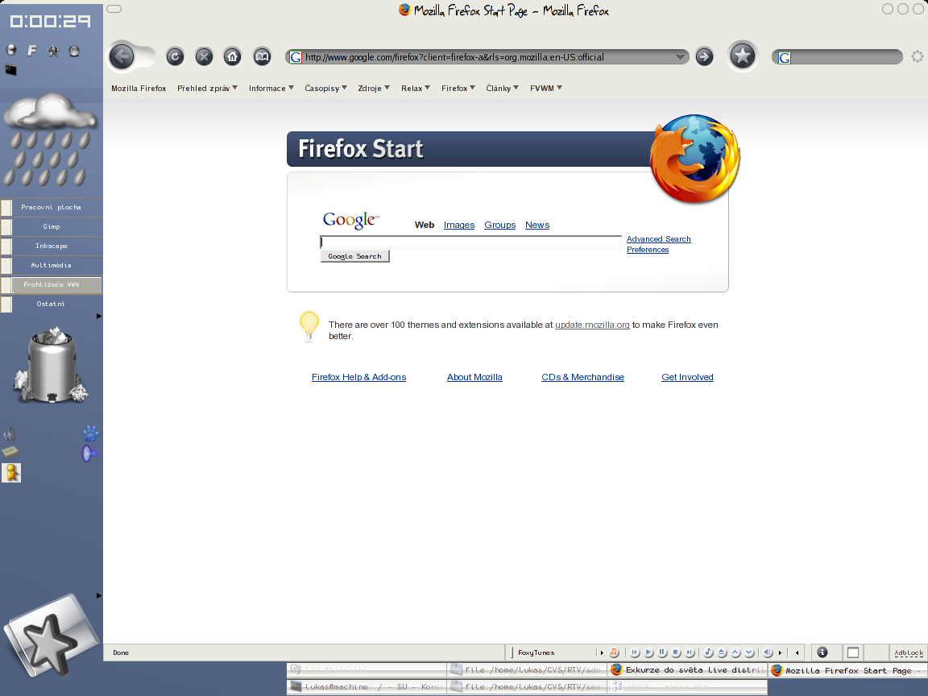
Task: Open the Advanced Search link
Action: [659, 239]
